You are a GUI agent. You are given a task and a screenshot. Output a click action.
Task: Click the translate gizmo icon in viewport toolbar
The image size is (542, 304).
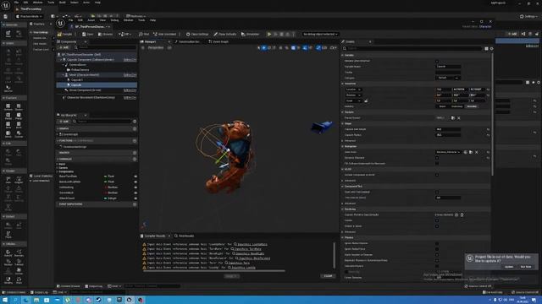click(x=264, y=47)
